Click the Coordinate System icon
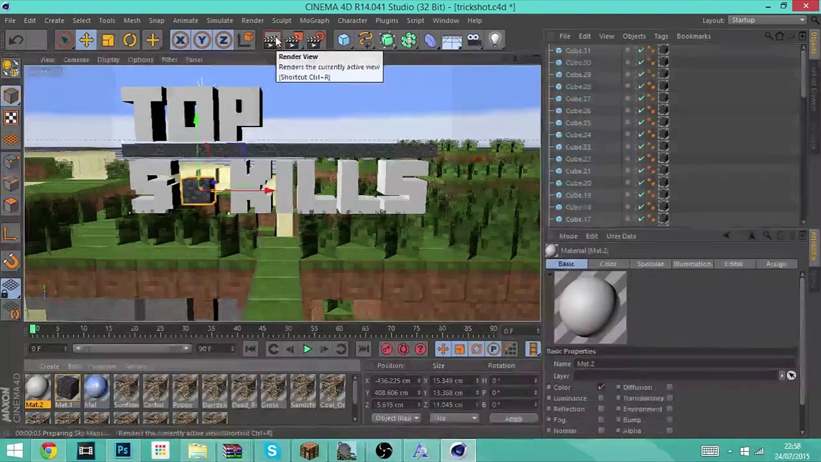 tap(246, 40)
